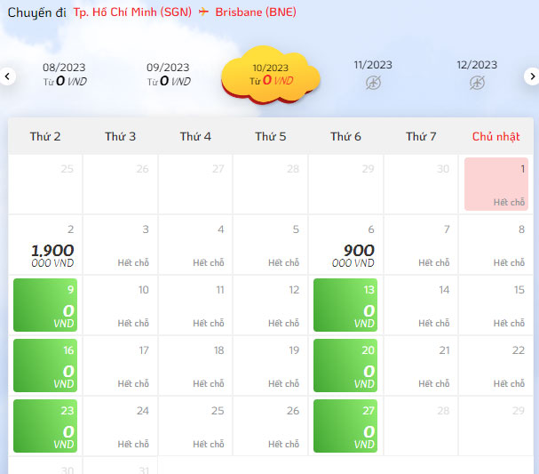Click greyed September 30 cell in first row

[x=421, y=184]
